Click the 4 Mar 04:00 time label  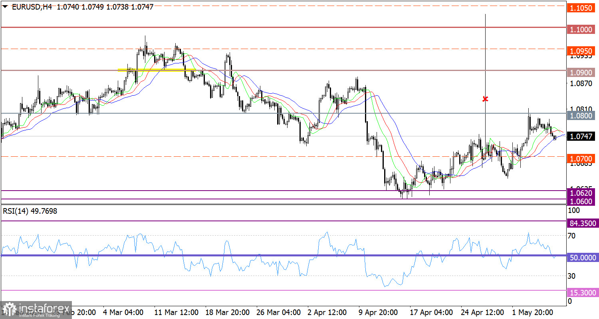point(123,312)
